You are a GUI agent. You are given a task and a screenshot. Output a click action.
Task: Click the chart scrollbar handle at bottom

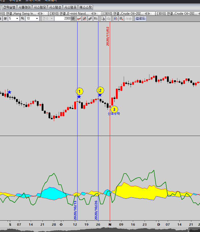click(x=189, y=230)
